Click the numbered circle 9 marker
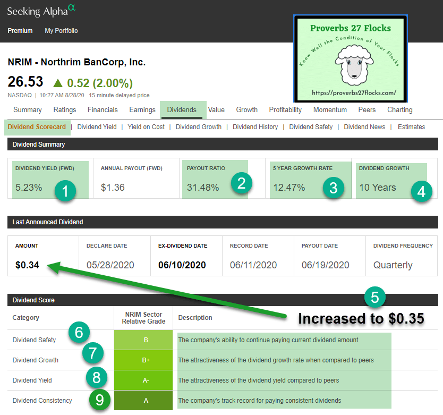This screenshot has height=415, width=443. [100, 400]
